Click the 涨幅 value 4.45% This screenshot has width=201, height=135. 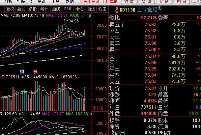(150, 101)
